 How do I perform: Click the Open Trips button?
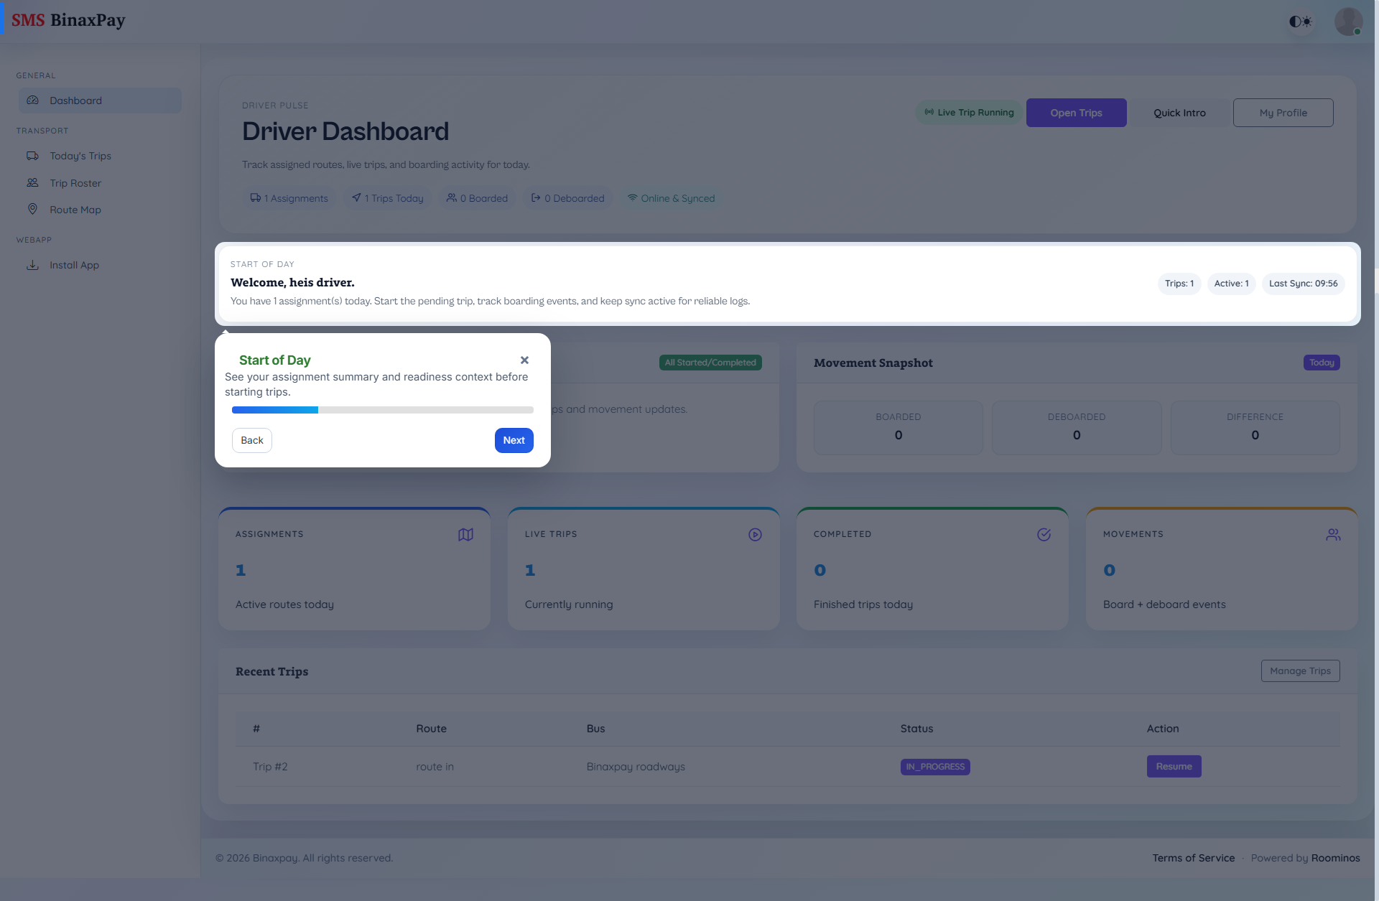[1076, 113]
